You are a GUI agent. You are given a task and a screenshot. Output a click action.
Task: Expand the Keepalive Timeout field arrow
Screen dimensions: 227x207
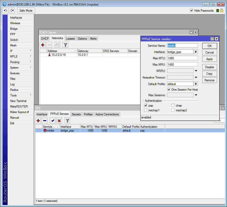point(196,77)
